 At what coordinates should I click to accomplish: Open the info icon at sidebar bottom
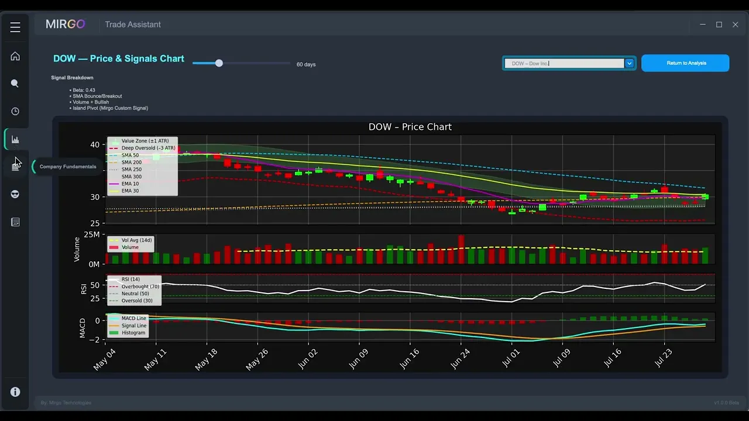pos(15,392)
